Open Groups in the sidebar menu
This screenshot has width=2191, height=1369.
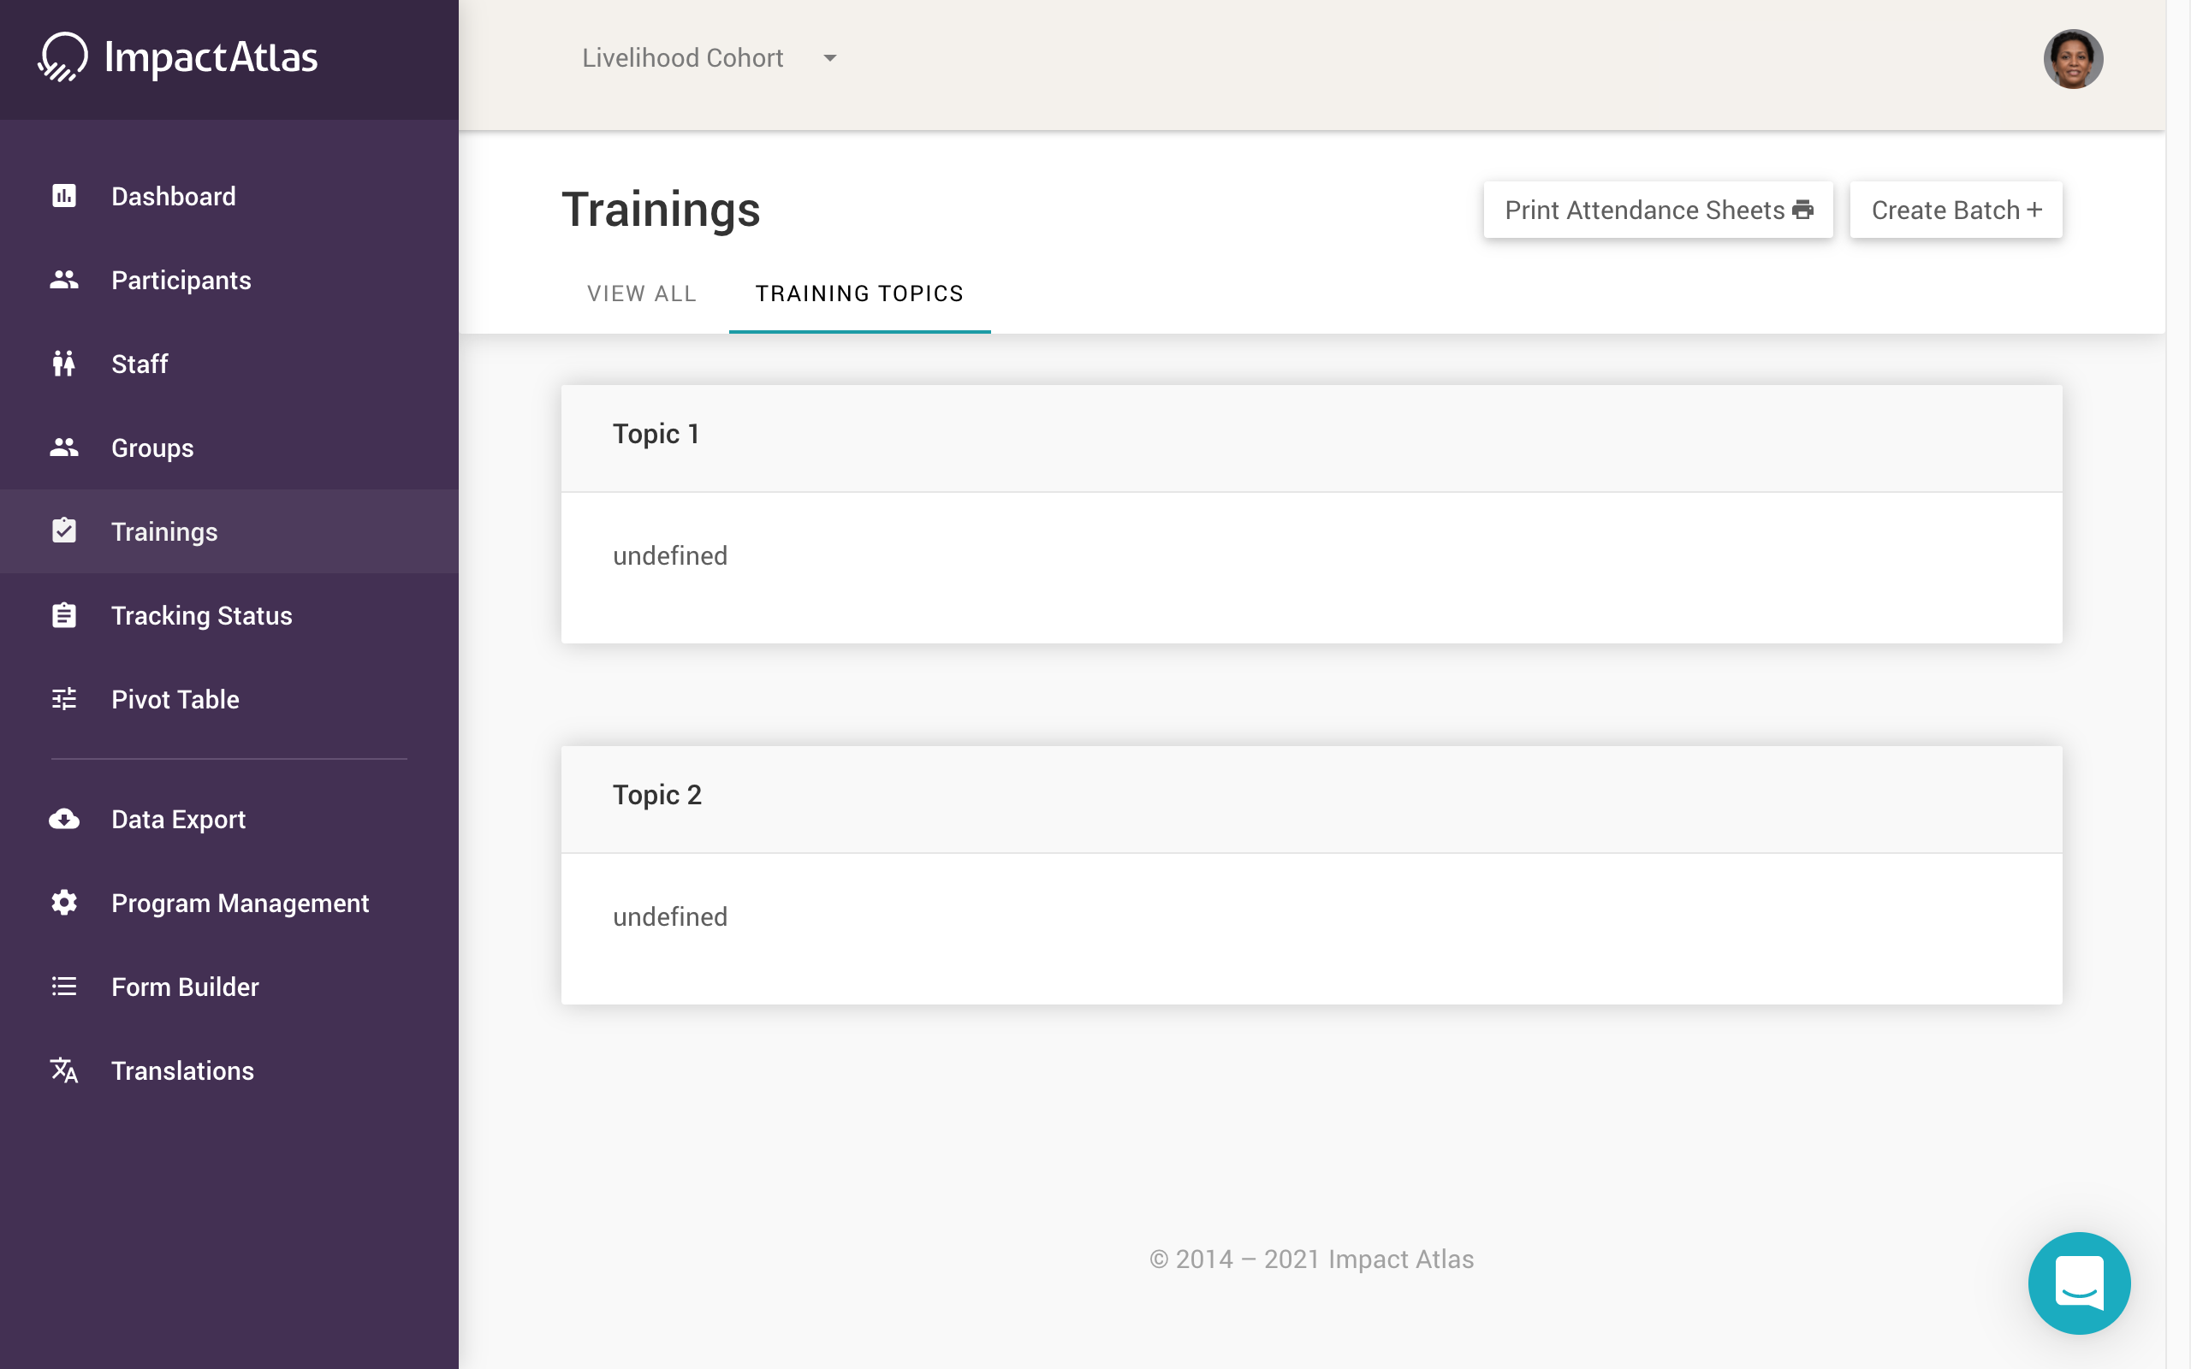click(152, 448)
